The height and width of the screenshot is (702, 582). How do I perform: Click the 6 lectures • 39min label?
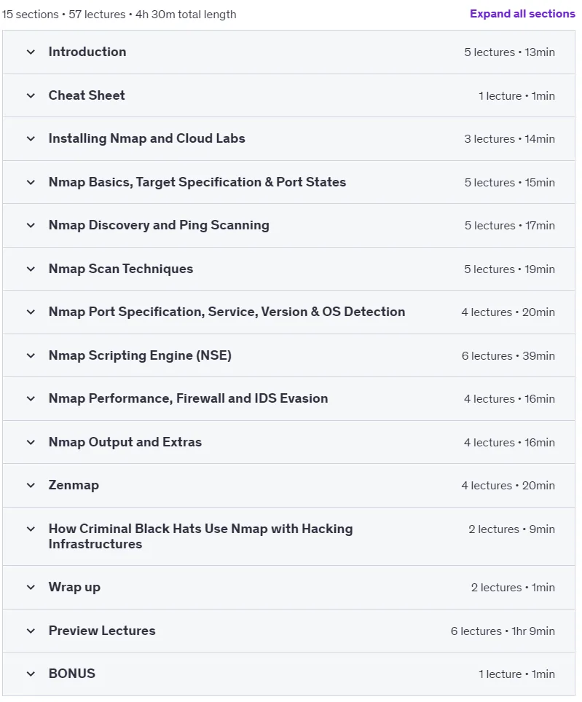(x=508, y=356)
